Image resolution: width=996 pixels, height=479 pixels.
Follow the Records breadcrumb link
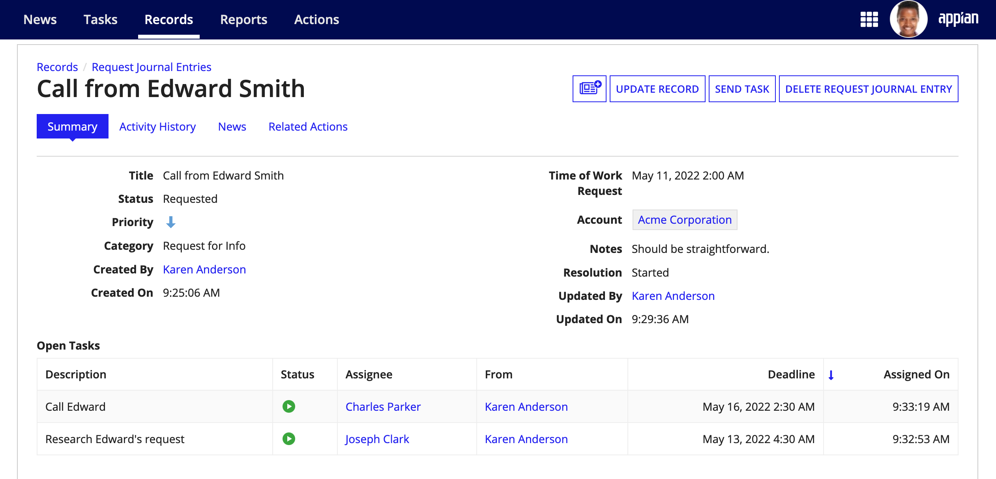point(57,67)
